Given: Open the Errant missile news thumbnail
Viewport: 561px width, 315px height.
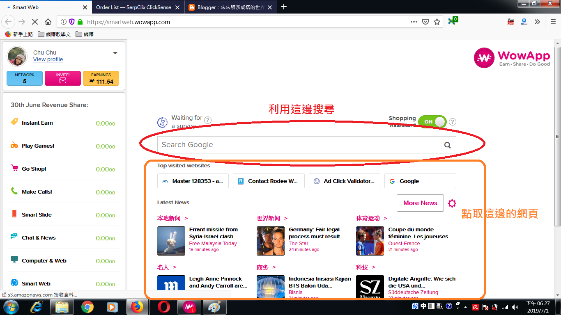Looking at the screenshot, I should pos(171,241).
